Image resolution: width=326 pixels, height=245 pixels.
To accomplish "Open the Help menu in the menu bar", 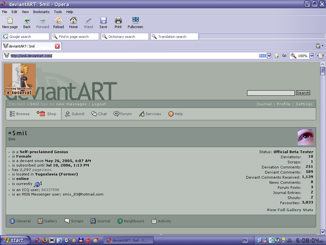I will pos(69,12).
